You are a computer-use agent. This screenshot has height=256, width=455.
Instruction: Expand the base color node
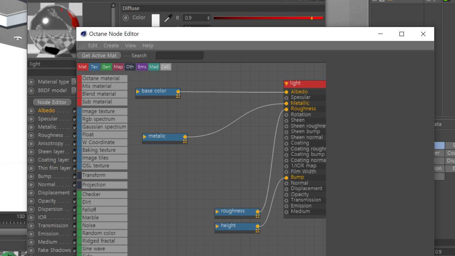[138, 91]
